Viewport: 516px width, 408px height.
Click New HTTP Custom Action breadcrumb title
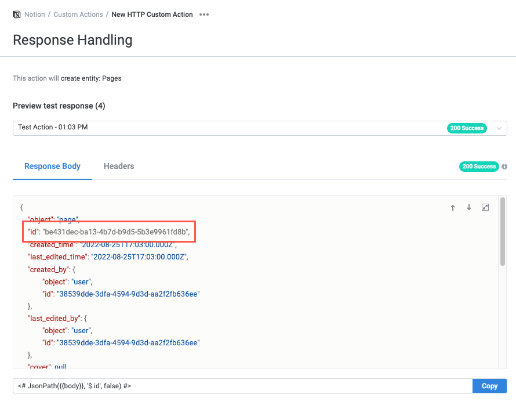coord(152,15)
